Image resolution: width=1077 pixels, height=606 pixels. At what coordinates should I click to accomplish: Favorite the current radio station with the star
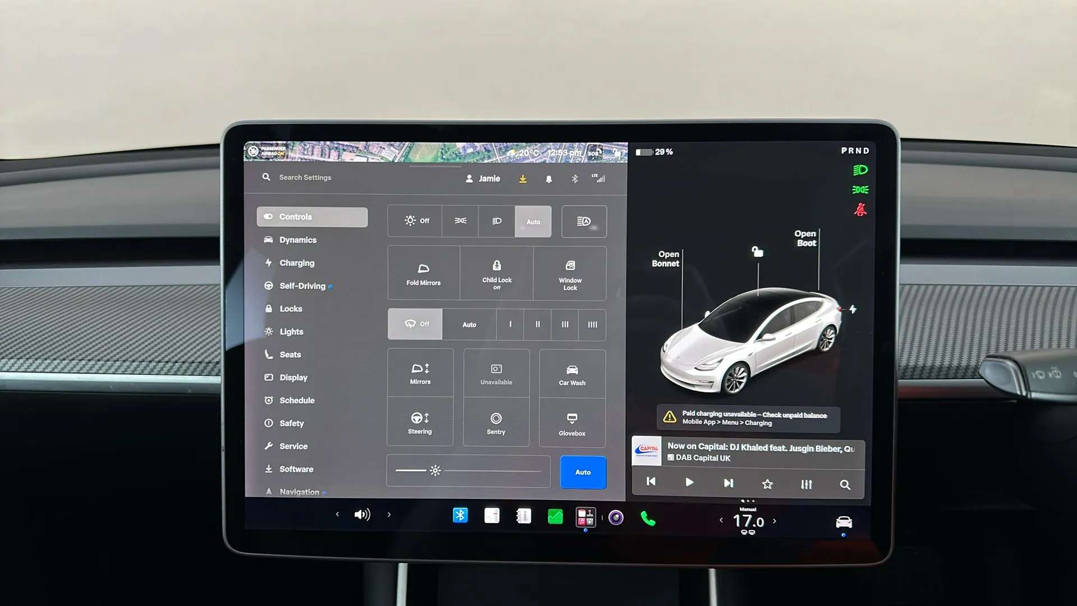(767, 484)
